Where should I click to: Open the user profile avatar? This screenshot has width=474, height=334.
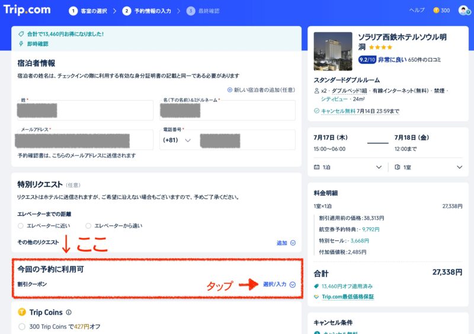click(464, 10)
